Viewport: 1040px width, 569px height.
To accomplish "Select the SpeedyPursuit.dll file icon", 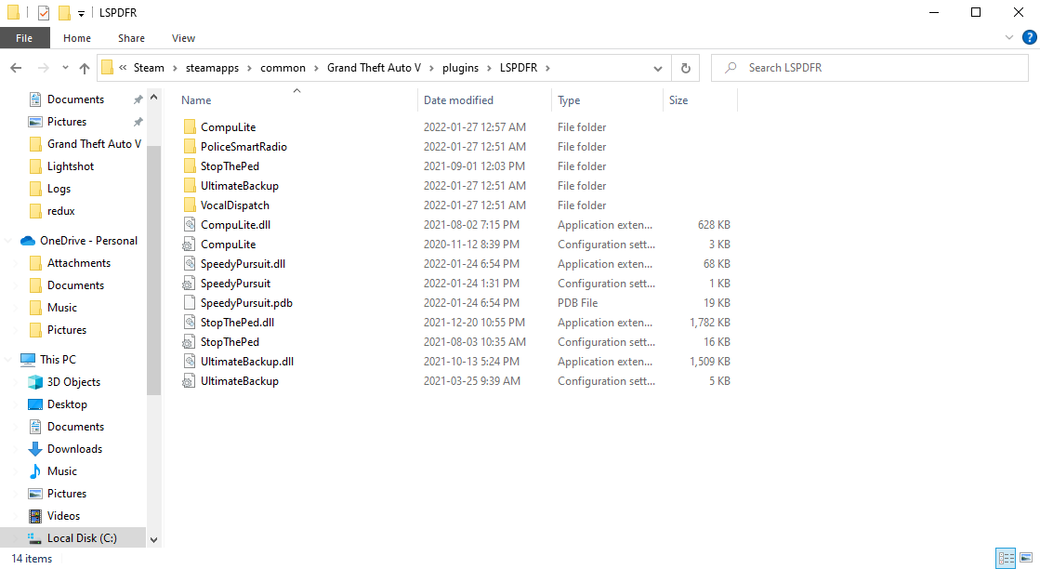I will (x=190, y=264).
